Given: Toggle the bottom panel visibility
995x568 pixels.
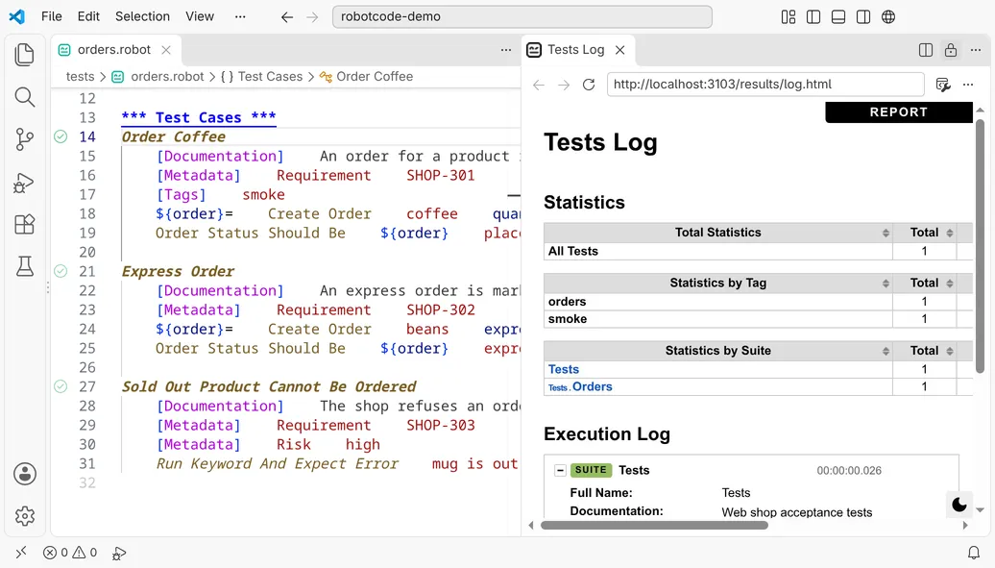Looking at the screenshot, I should [x=838, y=17].
